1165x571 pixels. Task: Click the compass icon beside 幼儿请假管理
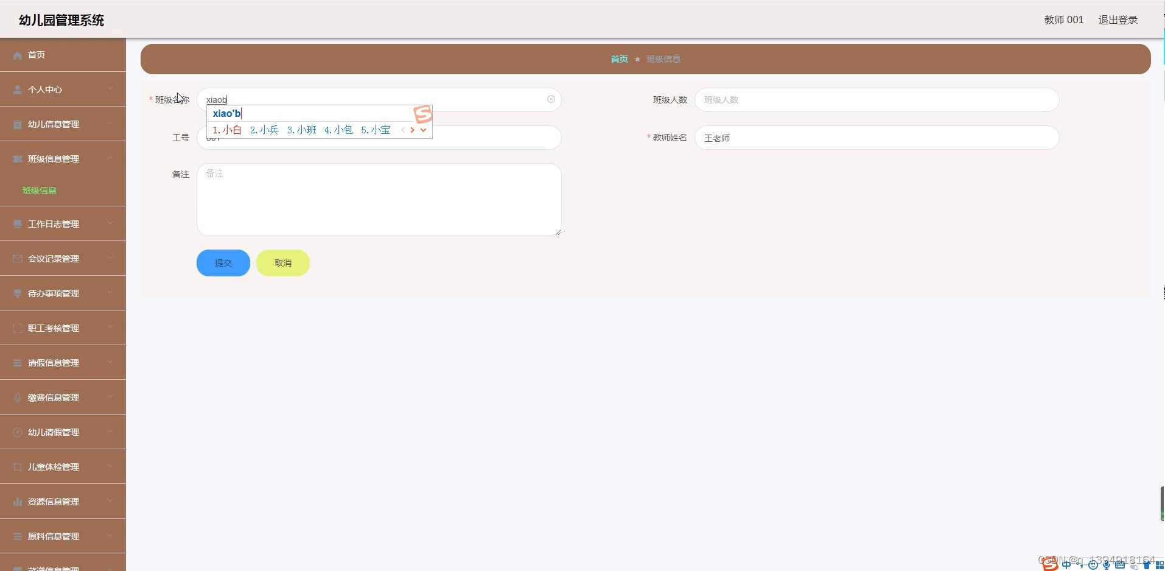[18, 432]
